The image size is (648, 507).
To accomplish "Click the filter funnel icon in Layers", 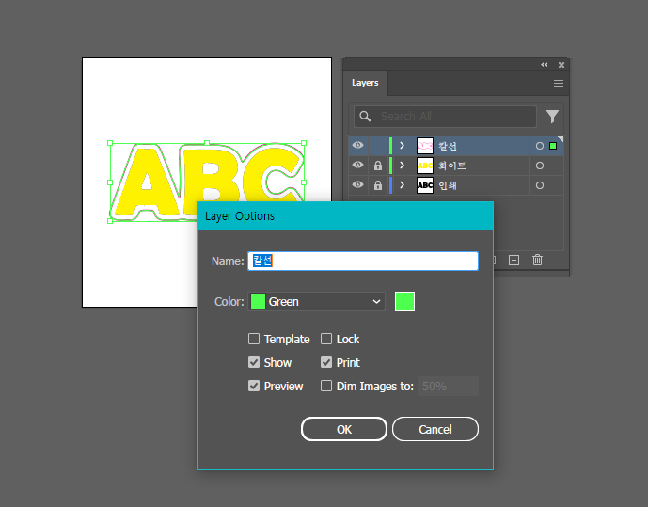I will (x=552, y=117).
